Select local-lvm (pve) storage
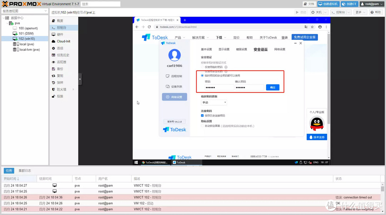This screenshot has width=386, height=215. 29,49
